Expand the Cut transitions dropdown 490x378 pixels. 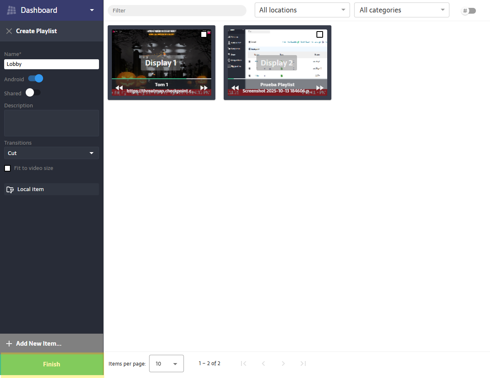click(51, 153)
